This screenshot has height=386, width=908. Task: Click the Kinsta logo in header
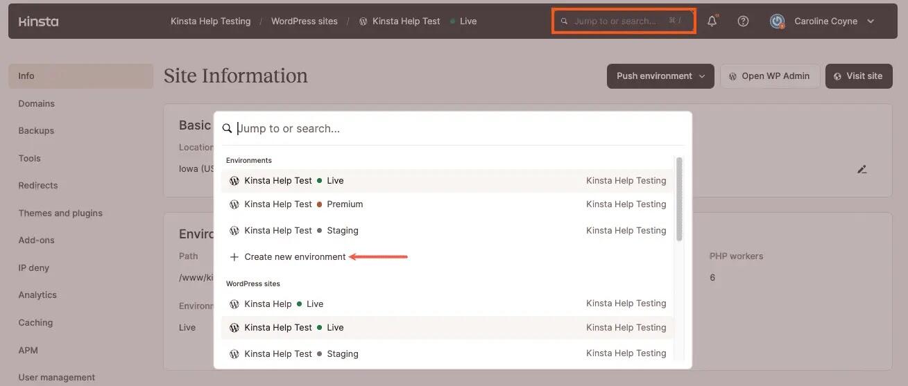pyautogui.click(x=38, y=21)
